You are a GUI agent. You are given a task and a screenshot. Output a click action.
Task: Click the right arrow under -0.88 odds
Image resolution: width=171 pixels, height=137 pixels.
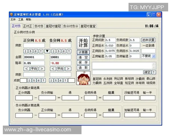click(x=68, y=69)
